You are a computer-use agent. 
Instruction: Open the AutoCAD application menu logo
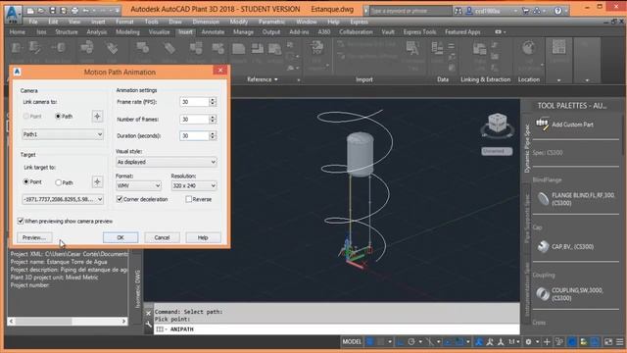point(13,14)
